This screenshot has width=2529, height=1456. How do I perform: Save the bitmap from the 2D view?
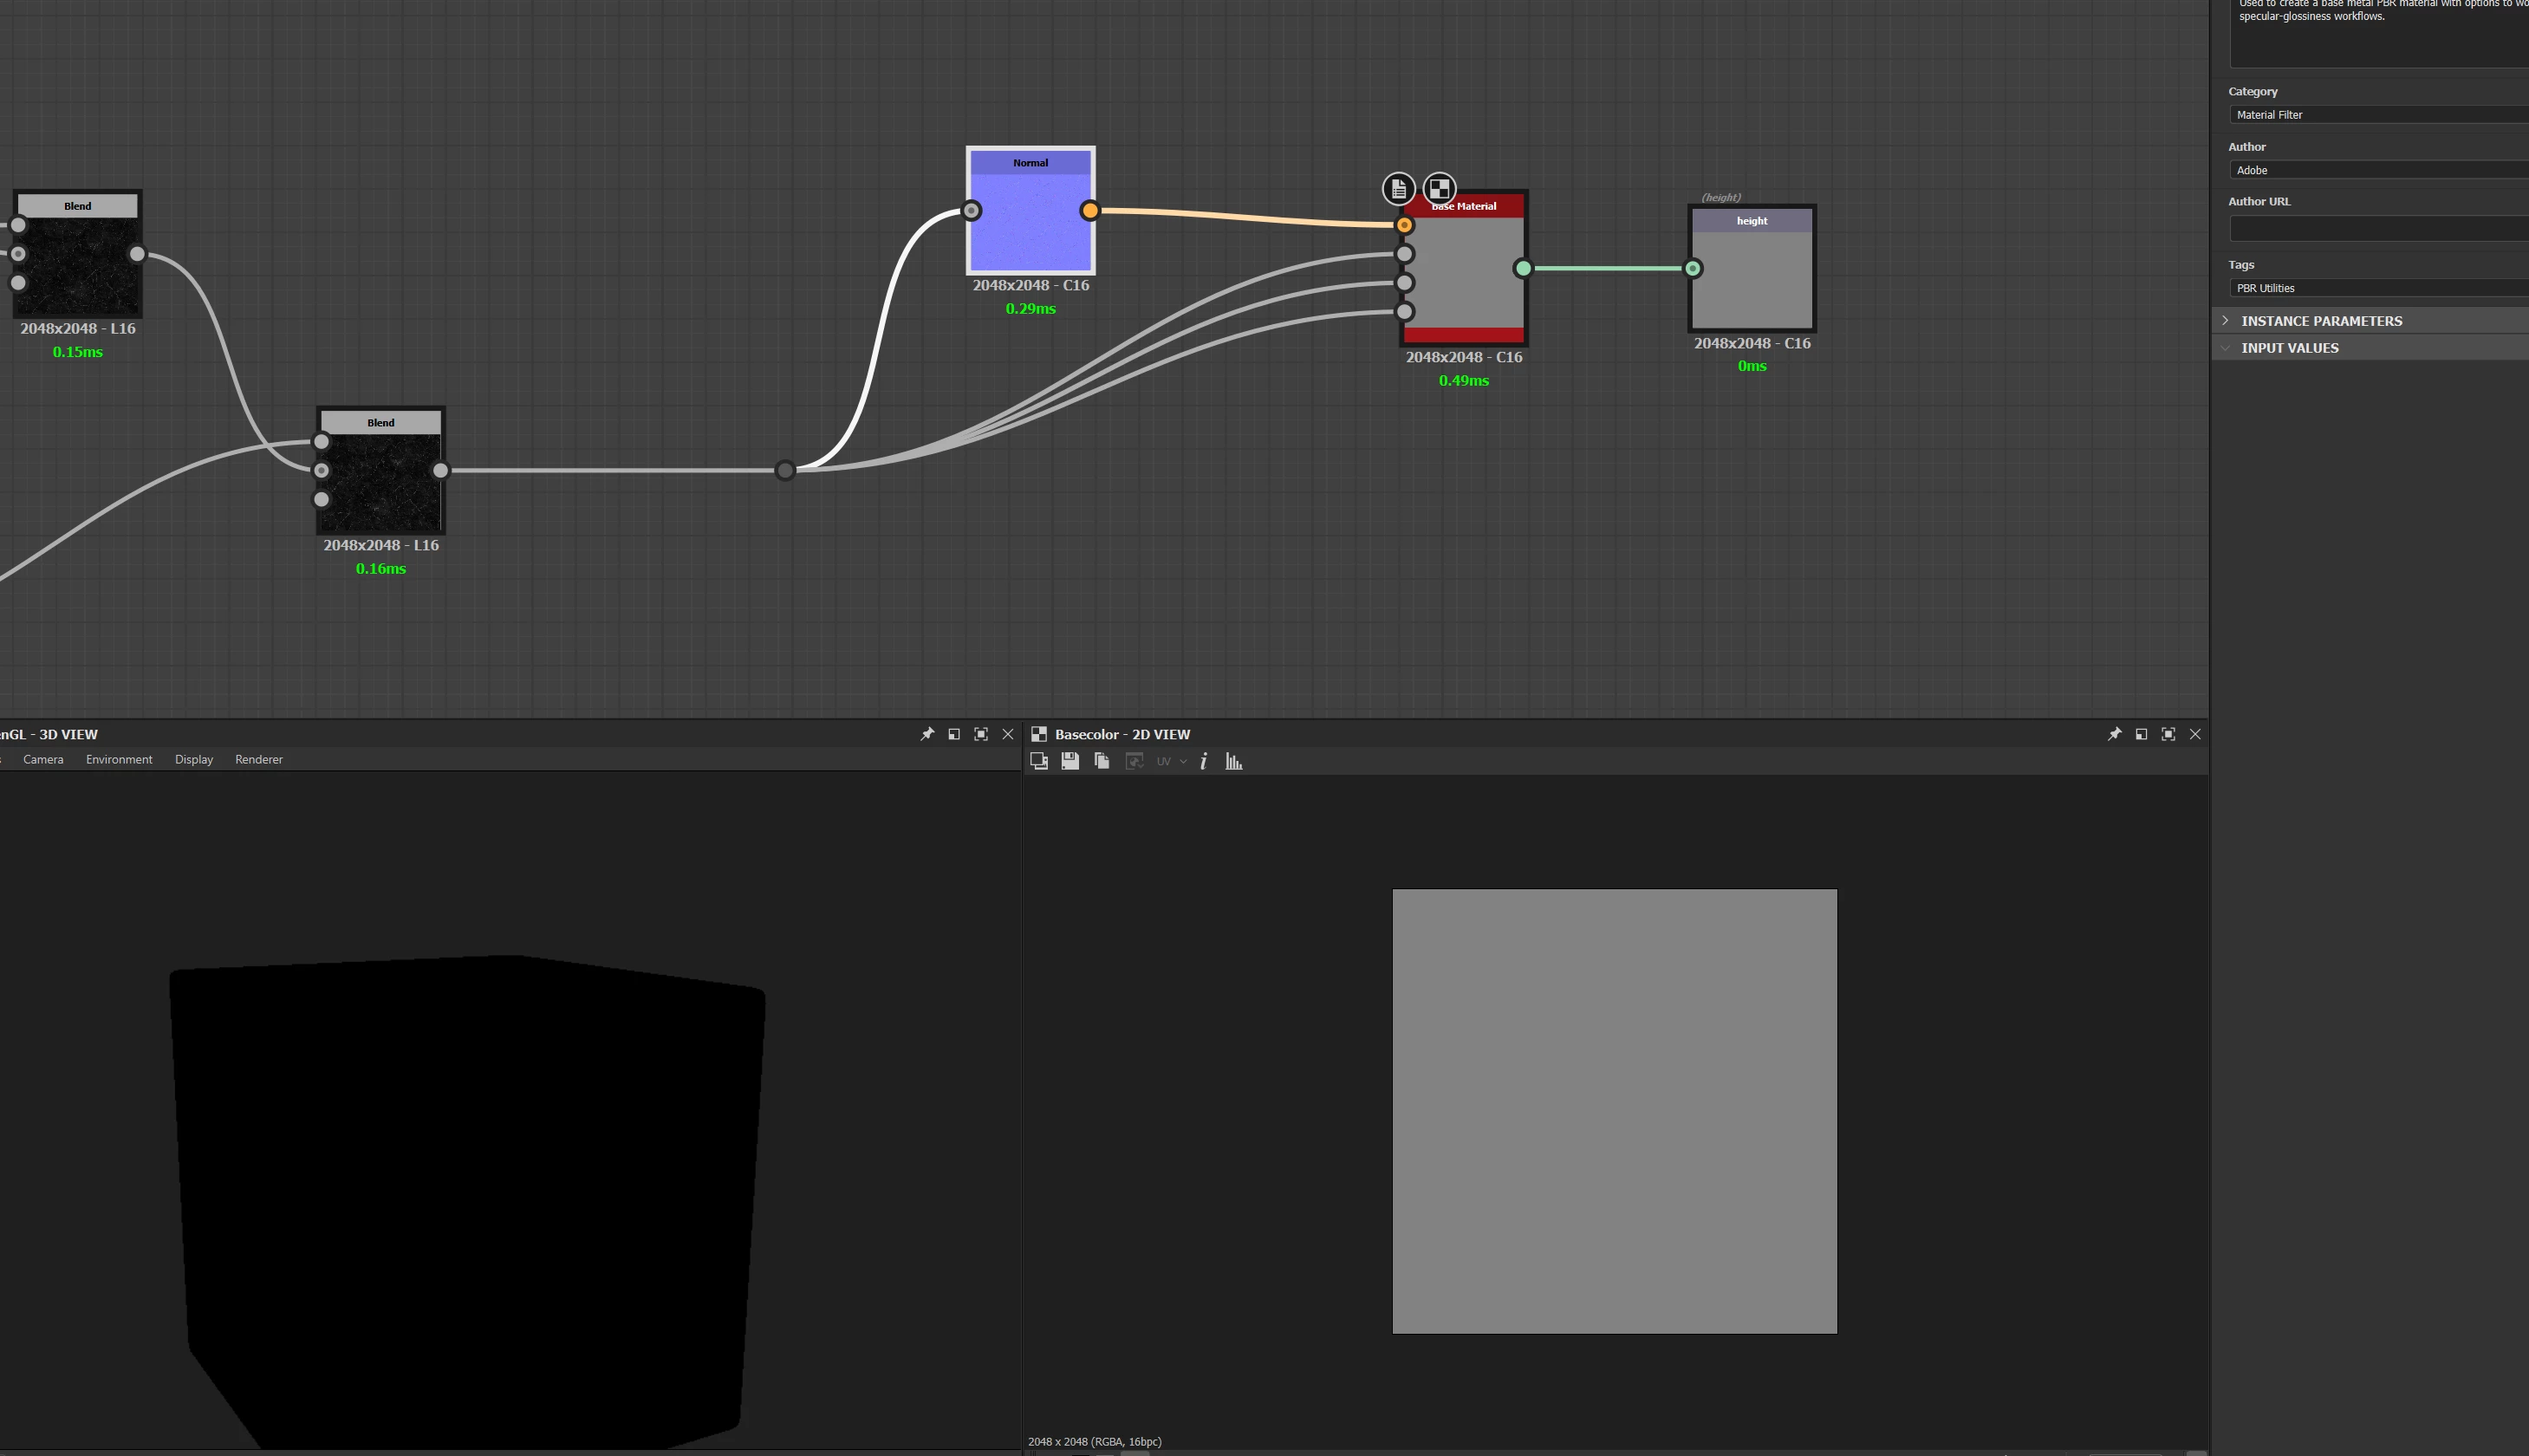click(x=1070, y=761)
